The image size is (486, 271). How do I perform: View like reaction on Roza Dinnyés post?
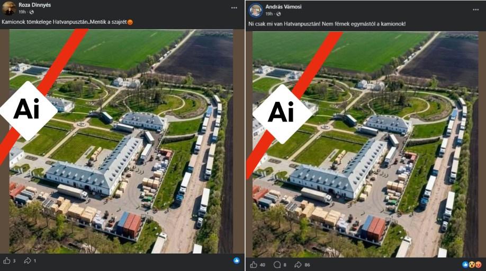tap(237, 261)
